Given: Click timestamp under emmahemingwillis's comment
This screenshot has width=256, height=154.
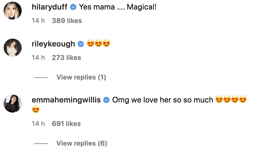Looking at the screenshot, I should click(38, 124).
